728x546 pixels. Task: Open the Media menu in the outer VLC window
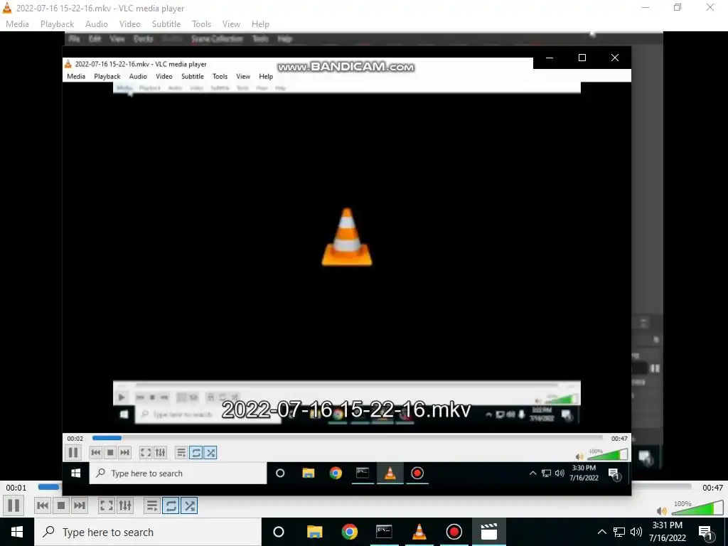pyautogui.click(x=18, y=24)
